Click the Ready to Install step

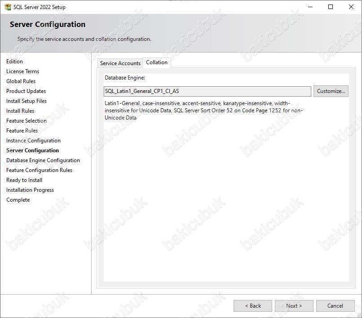(24, 180)
